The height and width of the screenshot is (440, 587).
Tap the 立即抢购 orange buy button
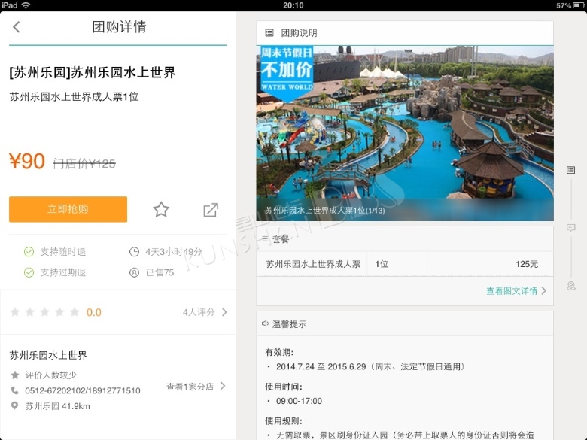coord(68,209)
